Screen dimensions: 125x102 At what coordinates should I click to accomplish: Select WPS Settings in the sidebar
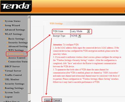[x=16, y=50]
